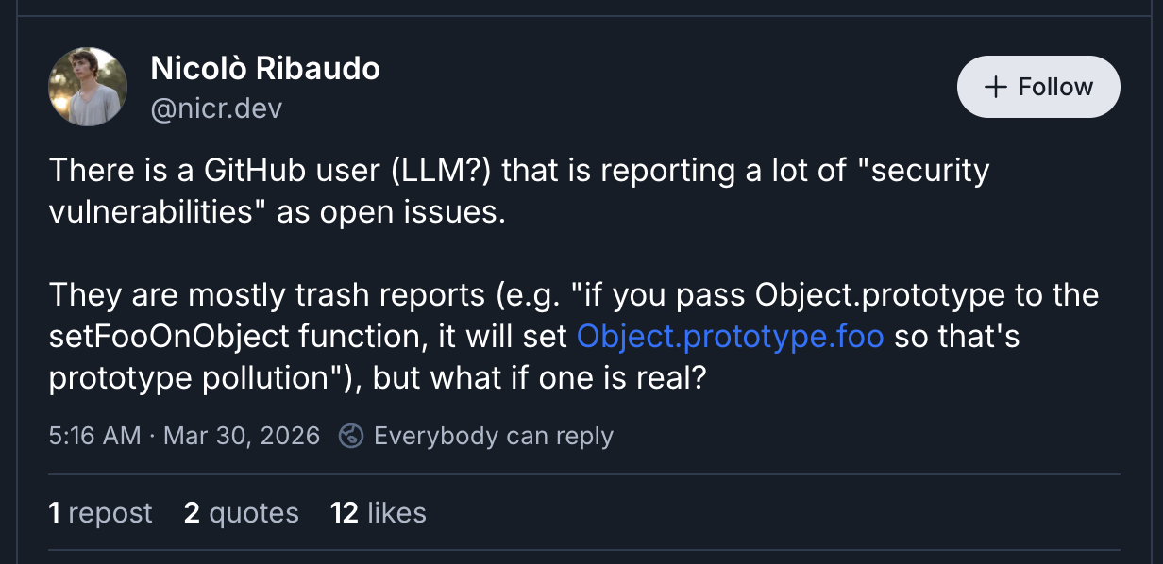Click the 5:16 AM timestamp
This screenshot has height=564, width=1163.
(94, 436)
